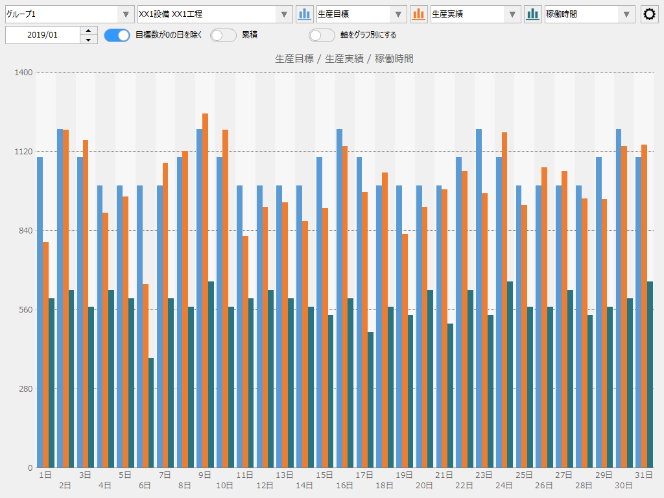Click the 9日 axis label

point(205,475)
